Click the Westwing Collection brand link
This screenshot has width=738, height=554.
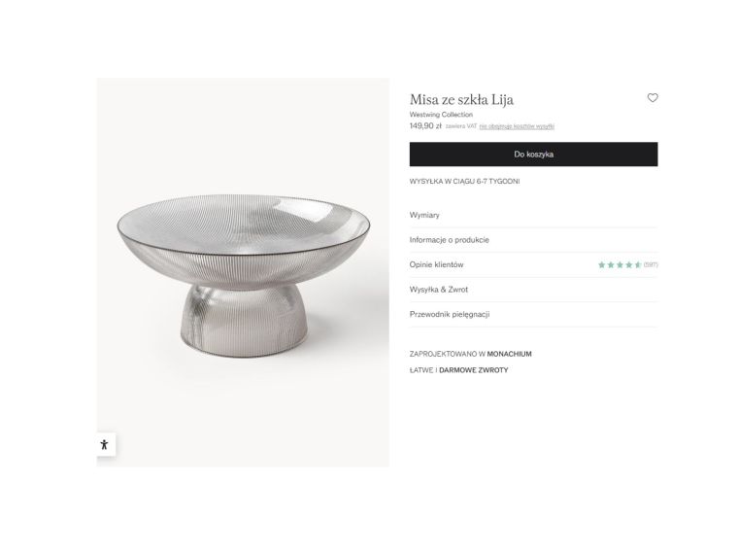(441, 115)
